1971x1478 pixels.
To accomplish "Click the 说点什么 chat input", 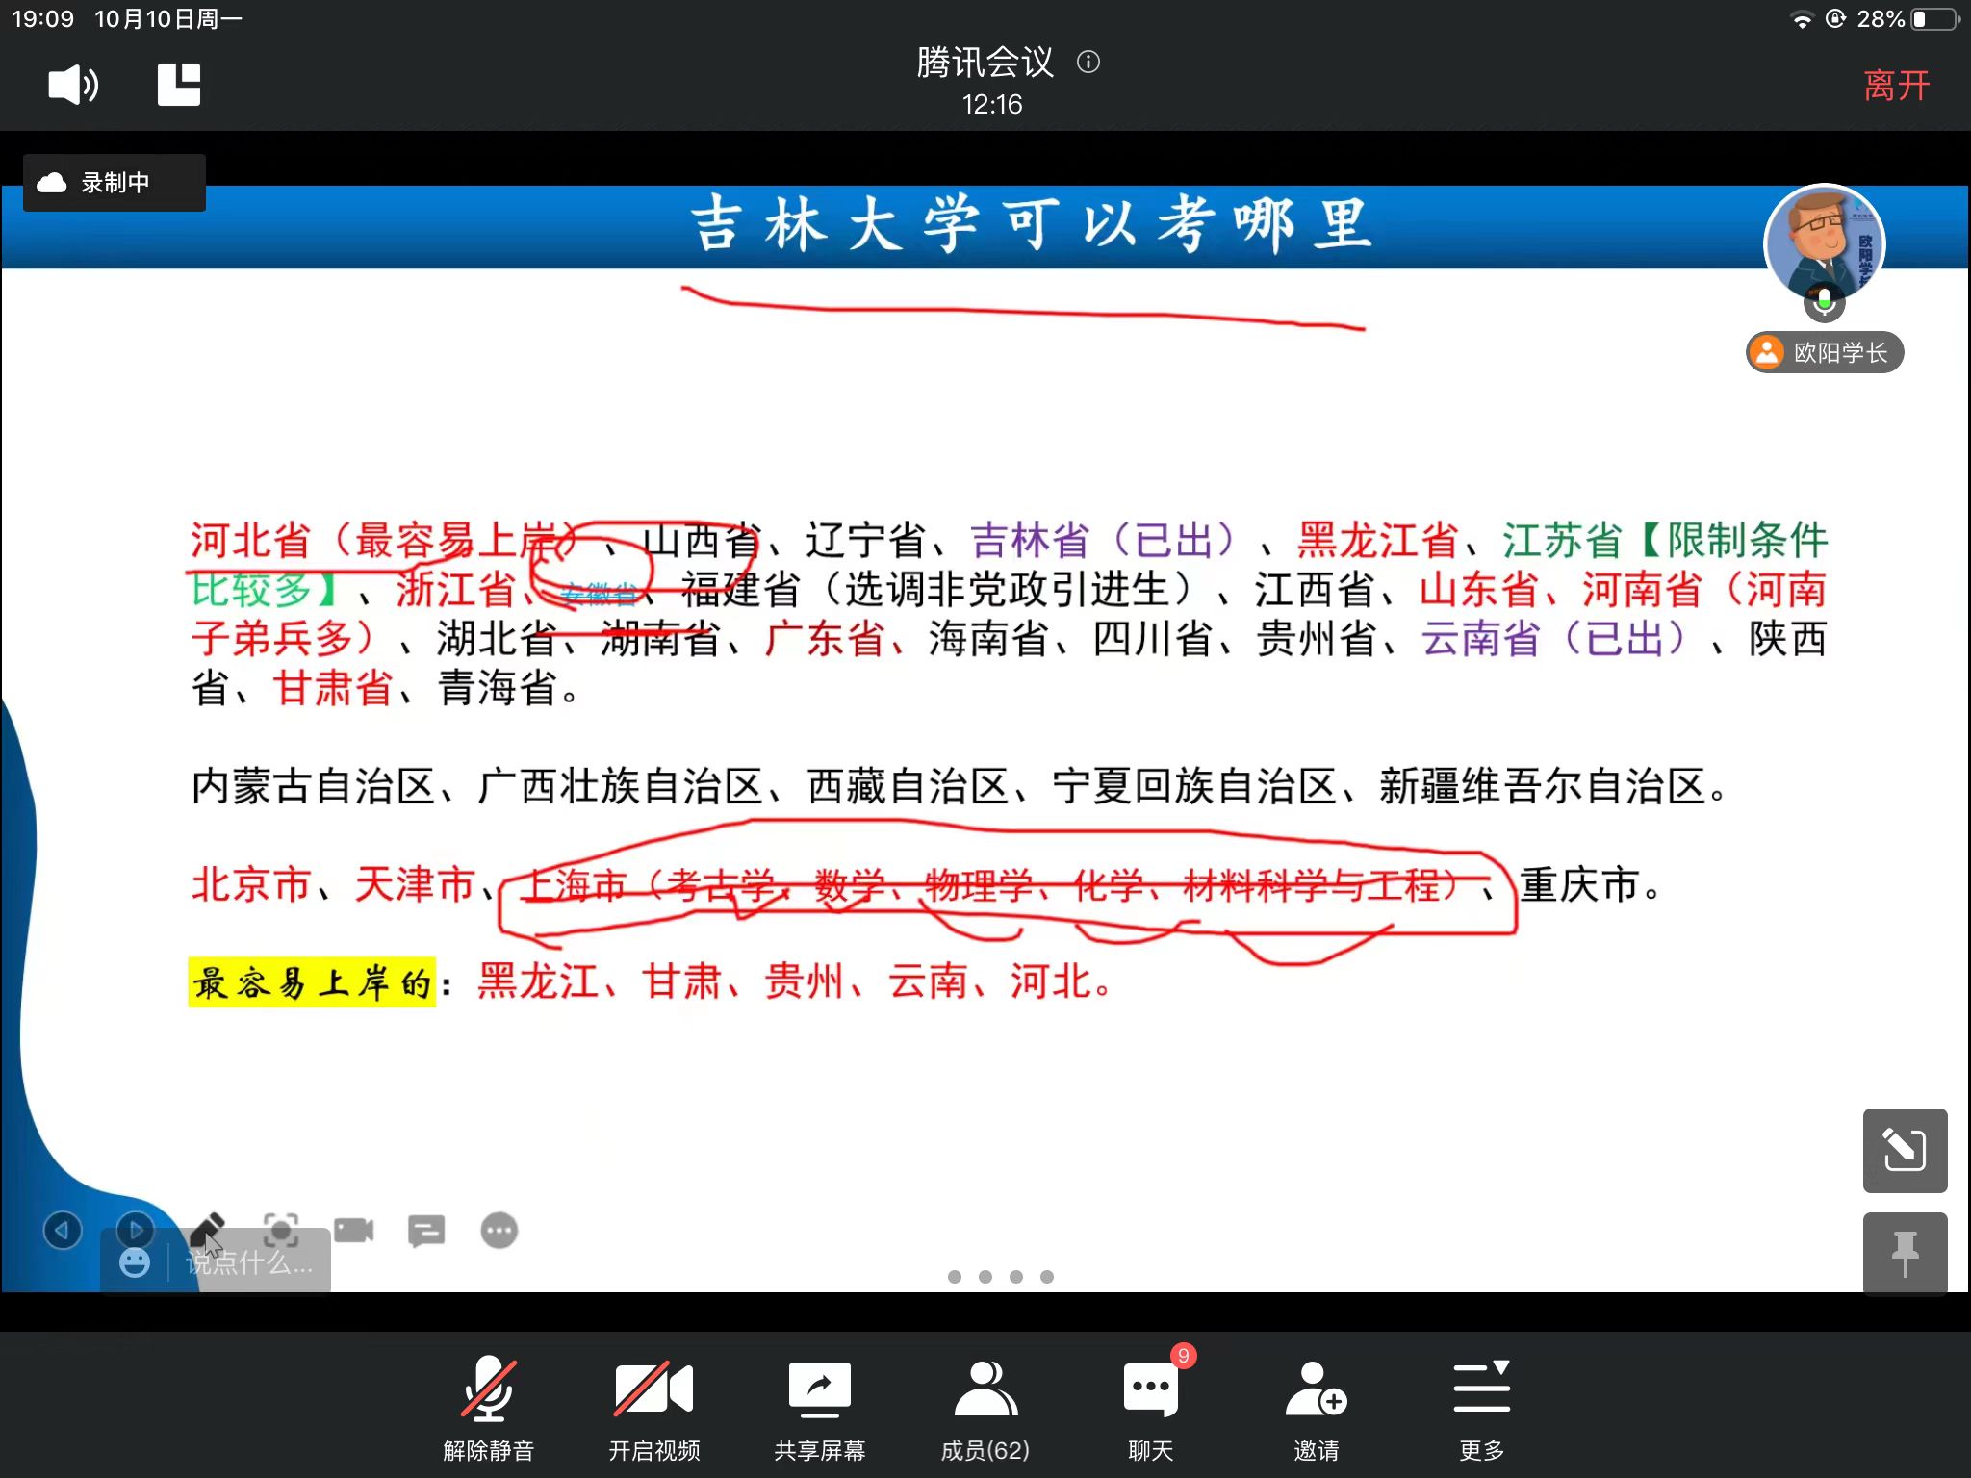I will [250, 1262].
